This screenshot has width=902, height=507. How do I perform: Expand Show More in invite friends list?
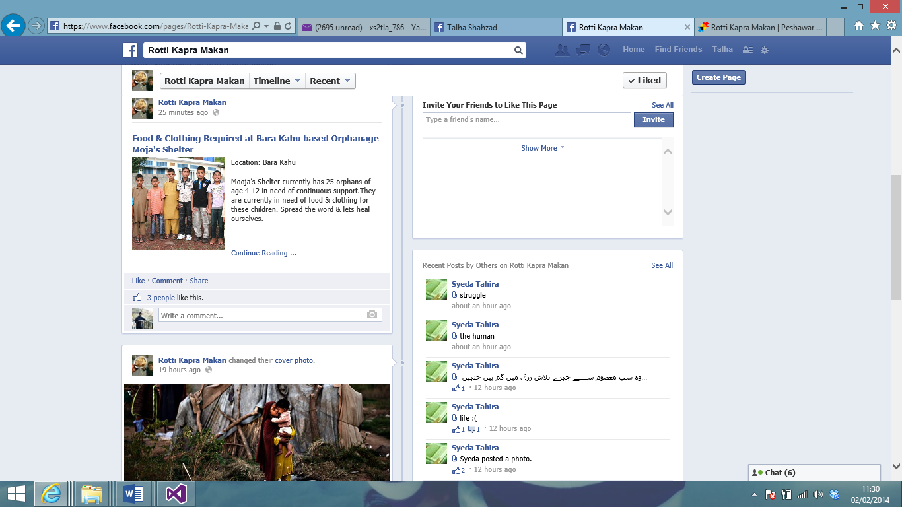tap(543, 148)
